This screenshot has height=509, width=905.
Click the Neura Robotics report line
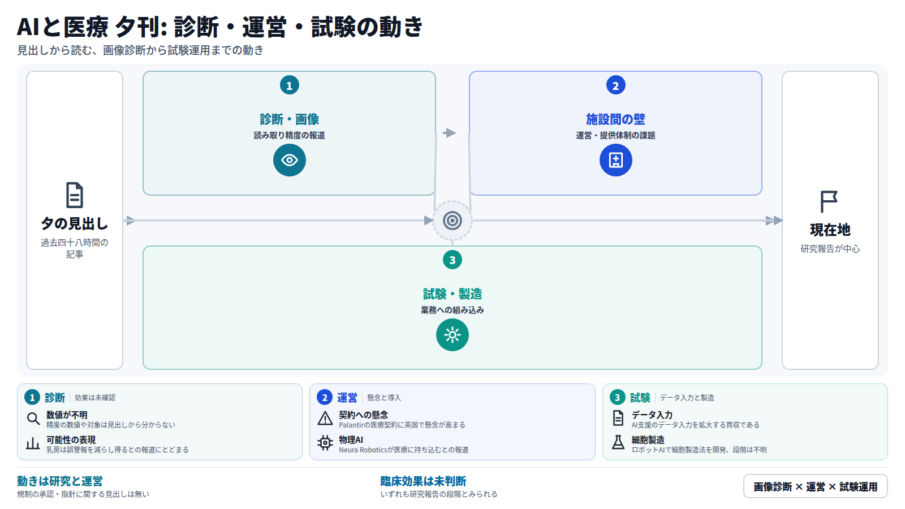404,450
